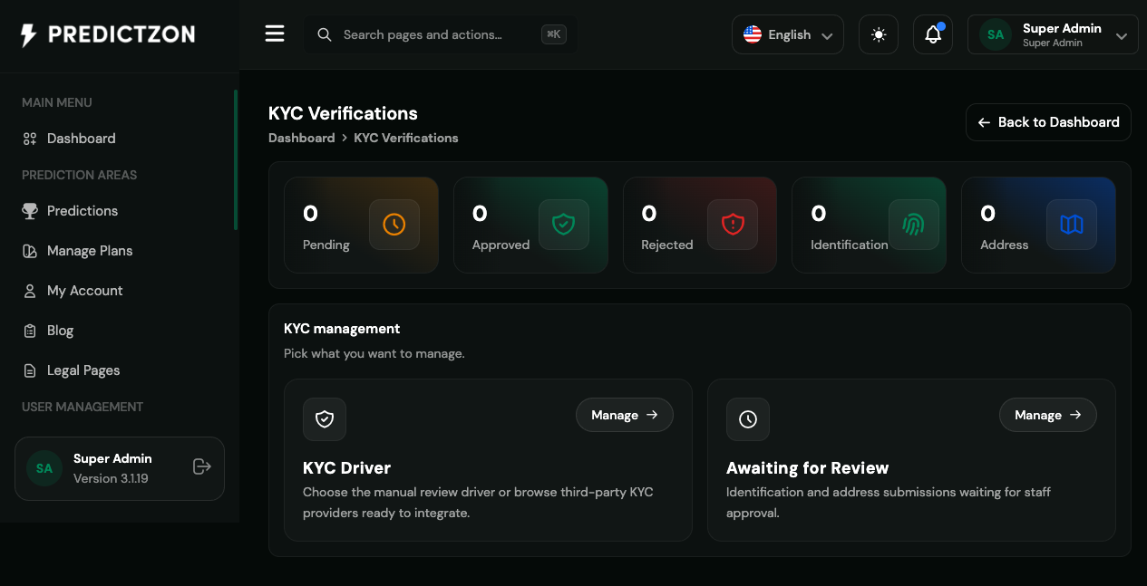Click Manage button for Awaiting for Review

pyautogui.click(x=1048, y=415)
